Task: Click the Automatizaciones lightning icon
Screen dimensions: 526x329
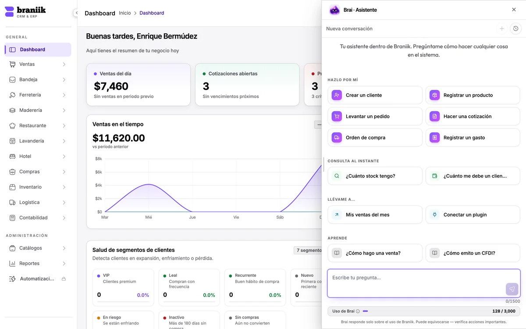Action: coord(12,279)
